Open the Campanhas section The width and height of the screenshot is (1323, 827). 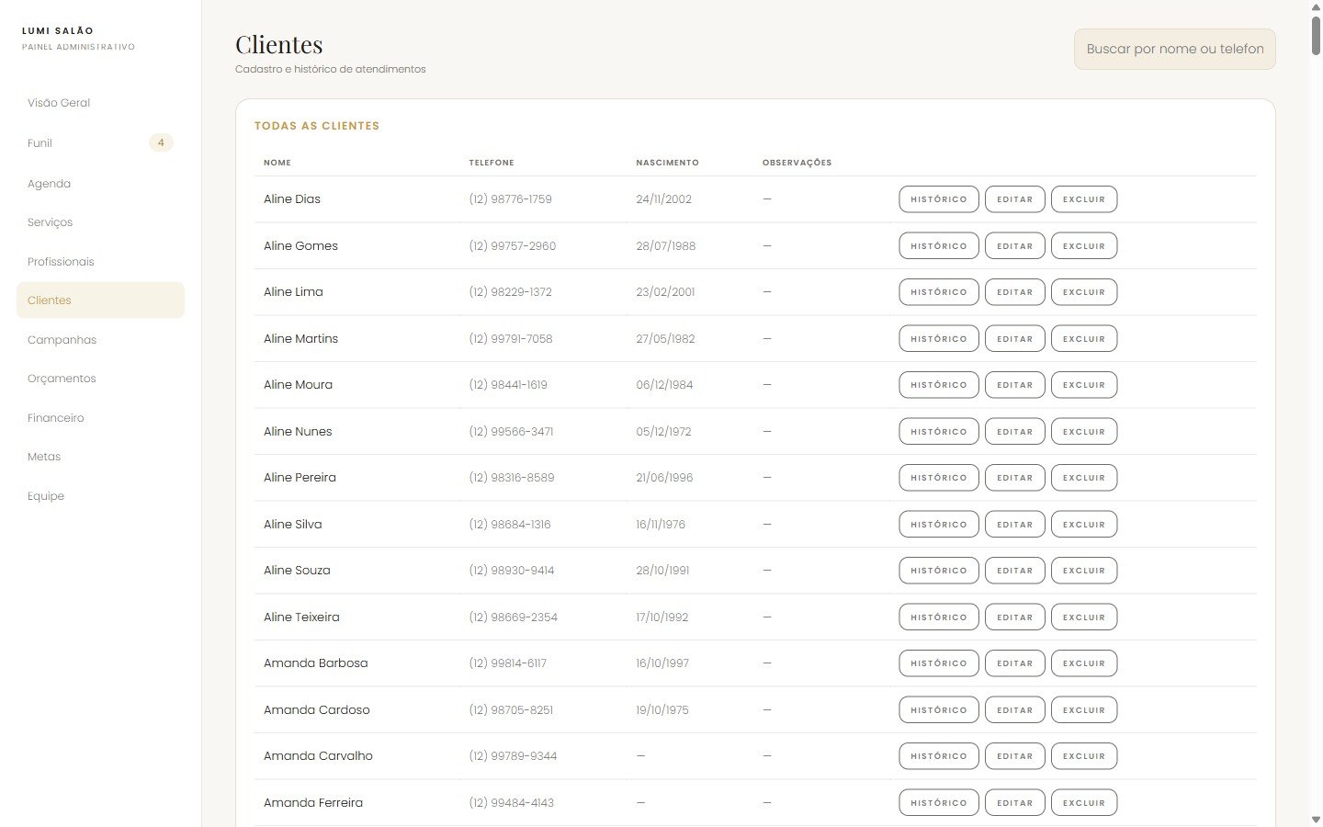coord(100,340)
